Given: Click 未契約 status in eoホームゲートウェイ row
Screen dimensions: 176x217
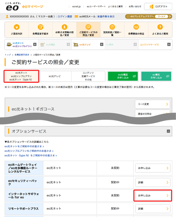Looking at the screenshot, I should 115,168.
